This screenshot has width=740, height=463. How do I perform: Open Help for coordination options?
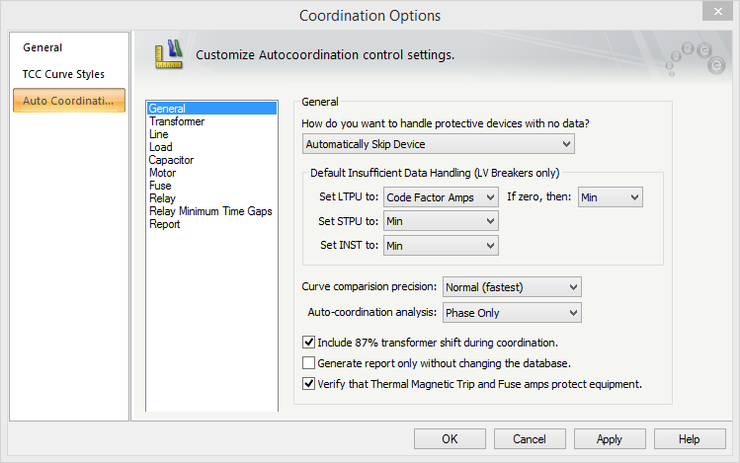click(x=689, y=439)
